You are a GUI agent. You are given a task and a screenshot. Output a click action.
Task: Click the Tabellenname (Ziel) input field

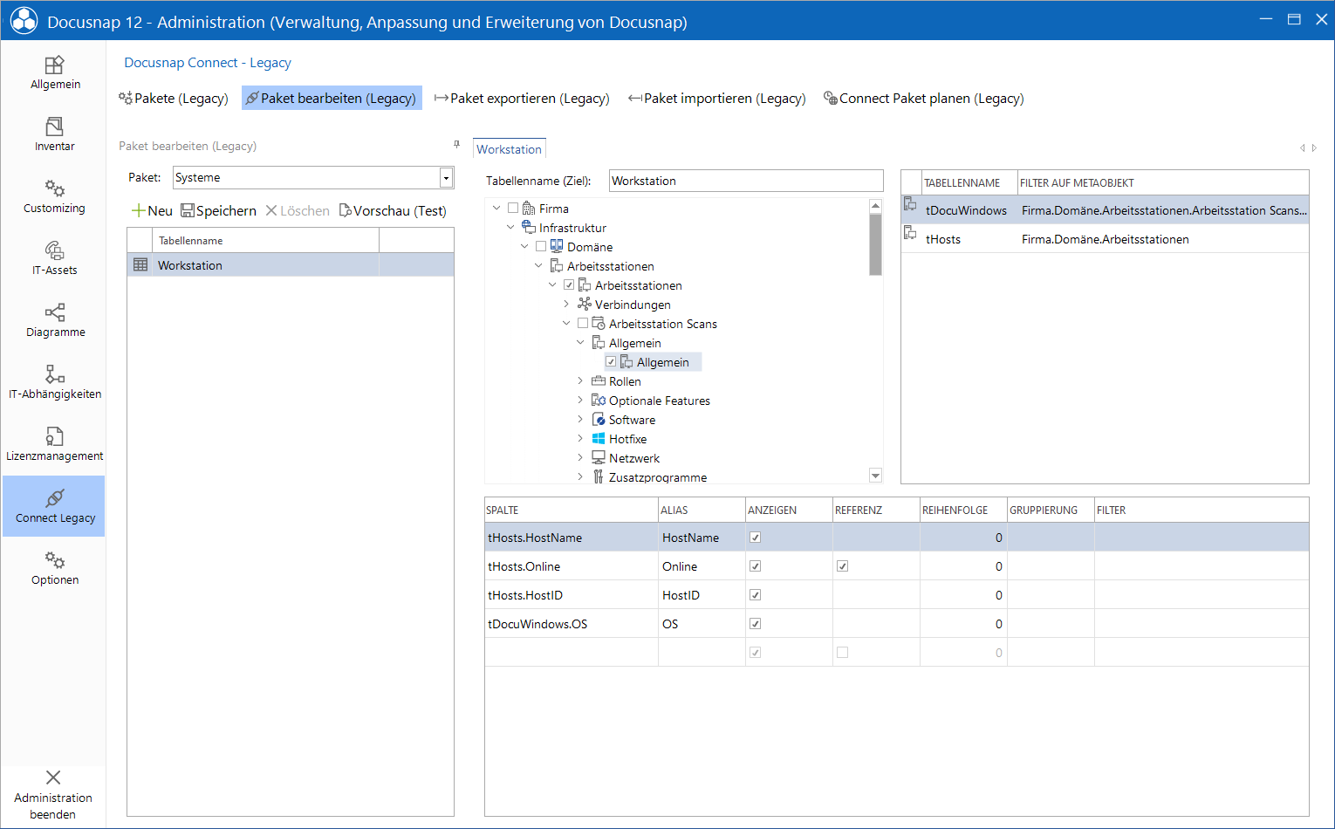click(746, 181)
